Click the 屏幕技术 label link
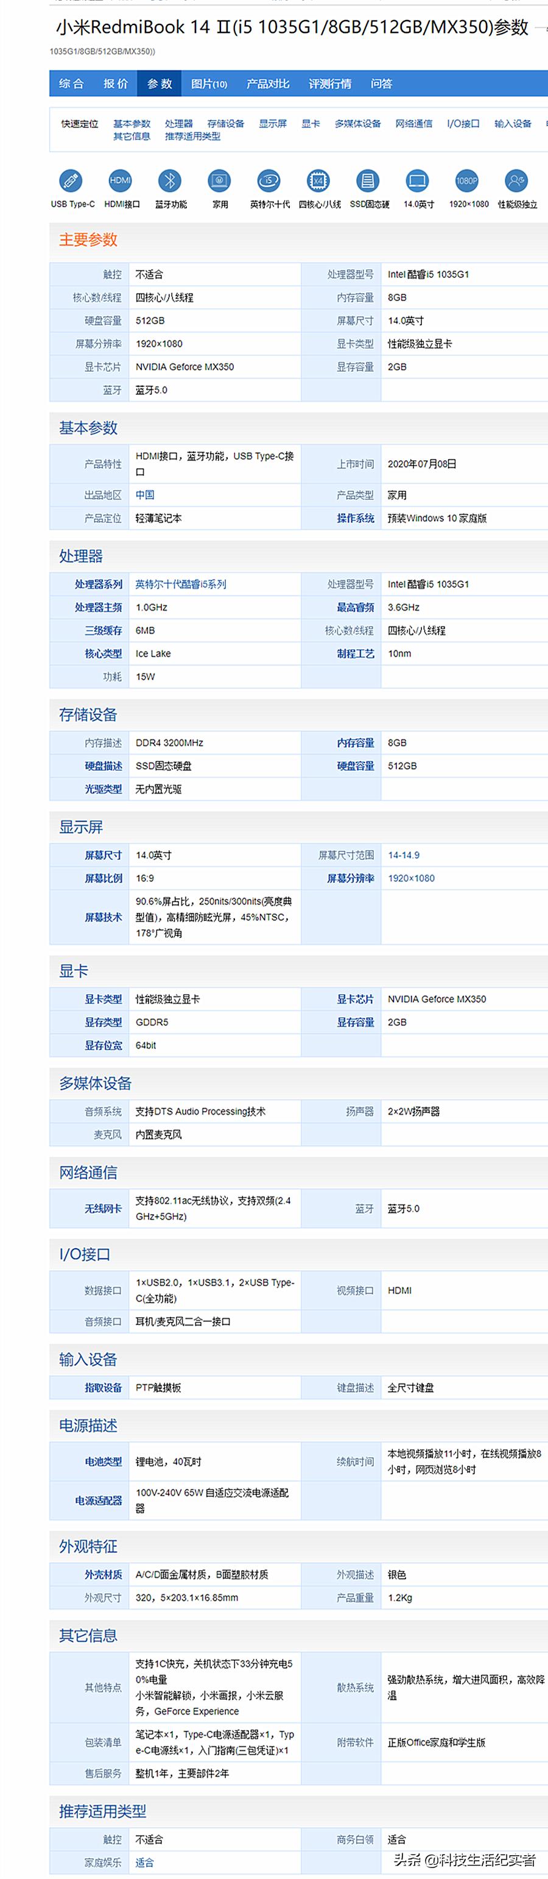Screen dimensions: 548x1879 tap(103, 917)
